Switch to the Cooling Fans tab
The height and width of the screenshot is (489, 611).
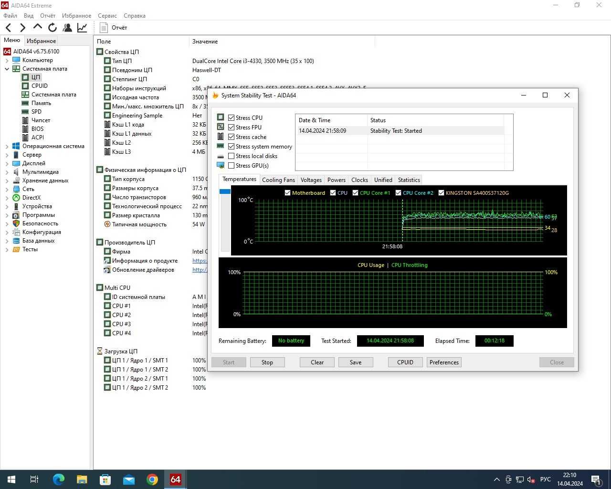click(x=278, y=180)
